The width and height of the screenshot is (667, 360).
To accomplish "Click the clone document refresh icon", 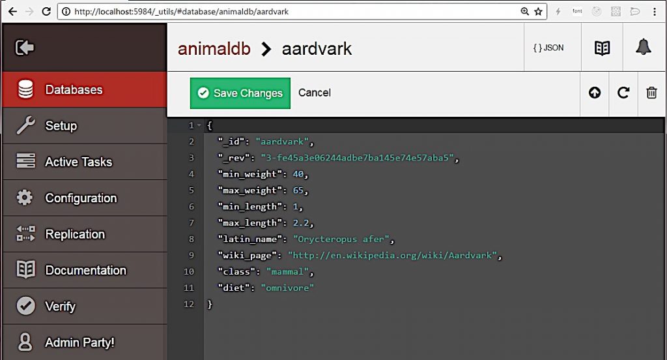I will 623,93.
